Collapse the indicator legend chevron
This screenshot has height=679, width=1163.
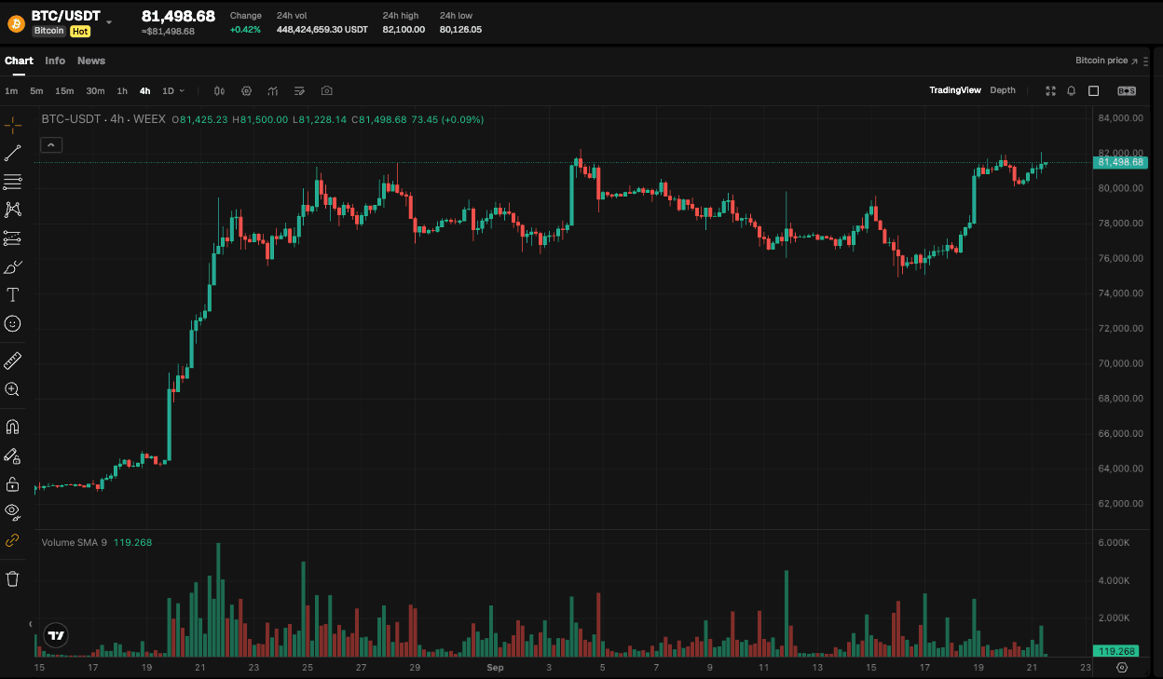(x=51, y=144)
